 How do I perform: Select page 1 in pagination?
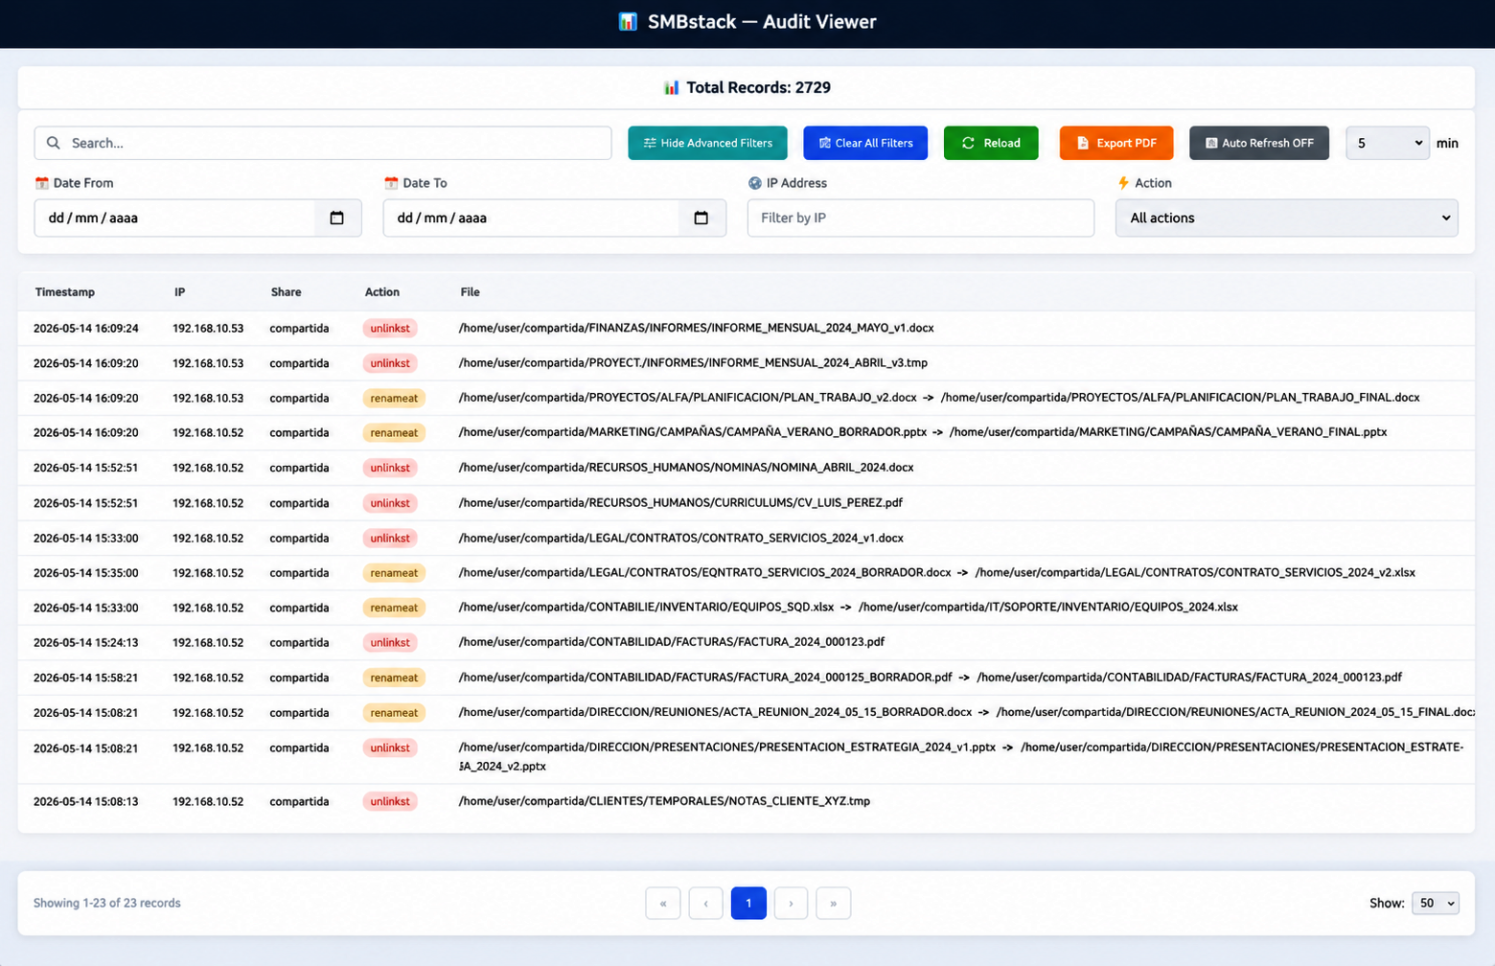coord(748,903)
